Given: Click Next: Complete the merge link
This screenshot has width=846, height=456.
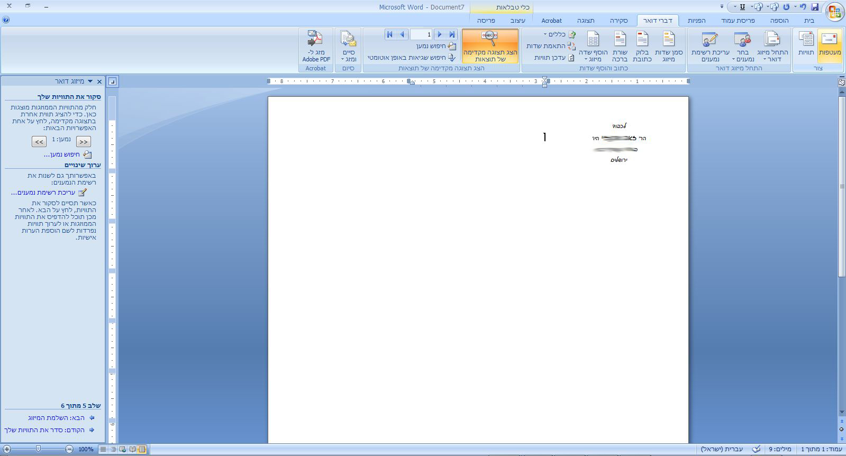Looking at the screenshot, I should point(57,418).
